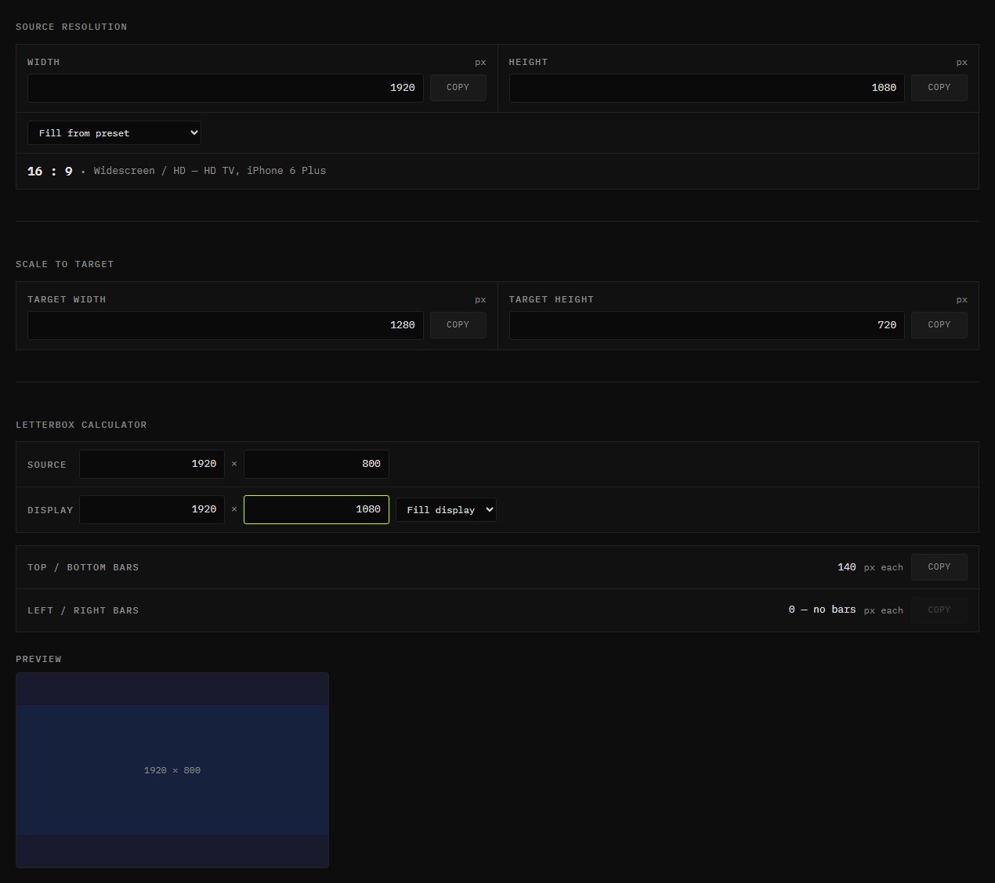Click the letterbox Source height field showing 800
The height and width of the screenshot is (883, 995).
(x=317, y=464)
